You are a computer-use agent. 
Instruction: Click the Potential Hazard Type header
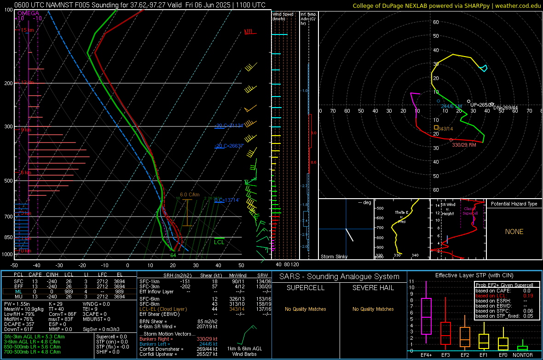pos(514,204)
